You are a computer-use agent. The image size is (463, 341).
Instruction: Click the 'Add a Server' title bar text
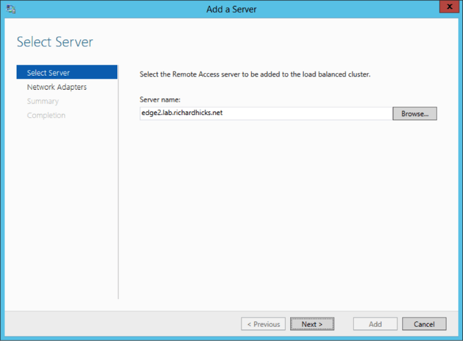(x=231, y=9)
